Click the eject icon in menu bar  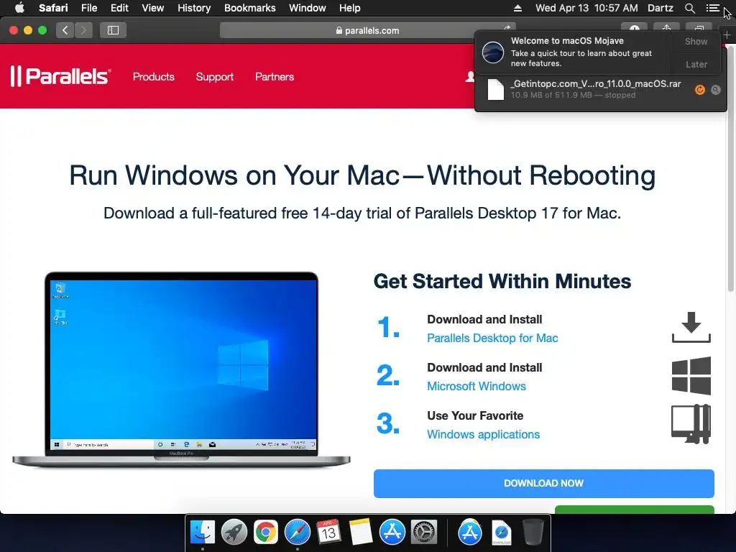(517, 8)
